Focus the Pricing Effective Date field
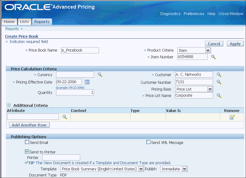Viewport: 246px width, 178px height. pos(69,82)
